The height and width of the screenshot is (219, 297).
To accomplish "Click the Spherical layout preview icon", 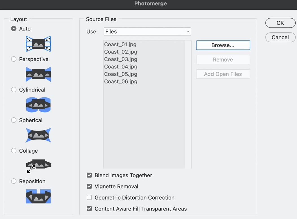I will pyautogui.click(x=38, y=135).
